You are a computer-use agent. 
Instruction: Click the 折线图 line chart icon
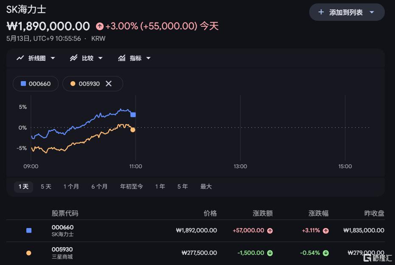click(x=20, y=58)
